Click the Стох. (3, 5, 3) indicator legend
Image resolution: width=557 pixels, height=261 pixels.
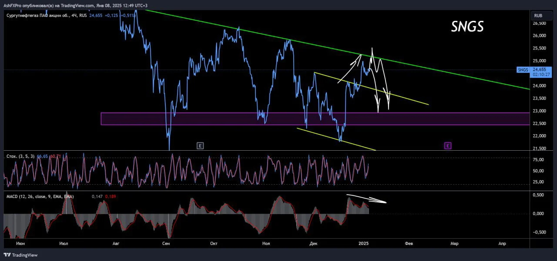click(x=21, y=155)
